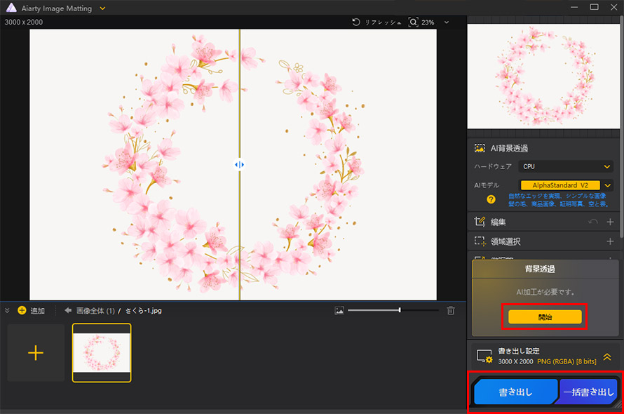Click the thumbnail size image icon
Screen dimensions: 624x414
[x=339, y=310]
